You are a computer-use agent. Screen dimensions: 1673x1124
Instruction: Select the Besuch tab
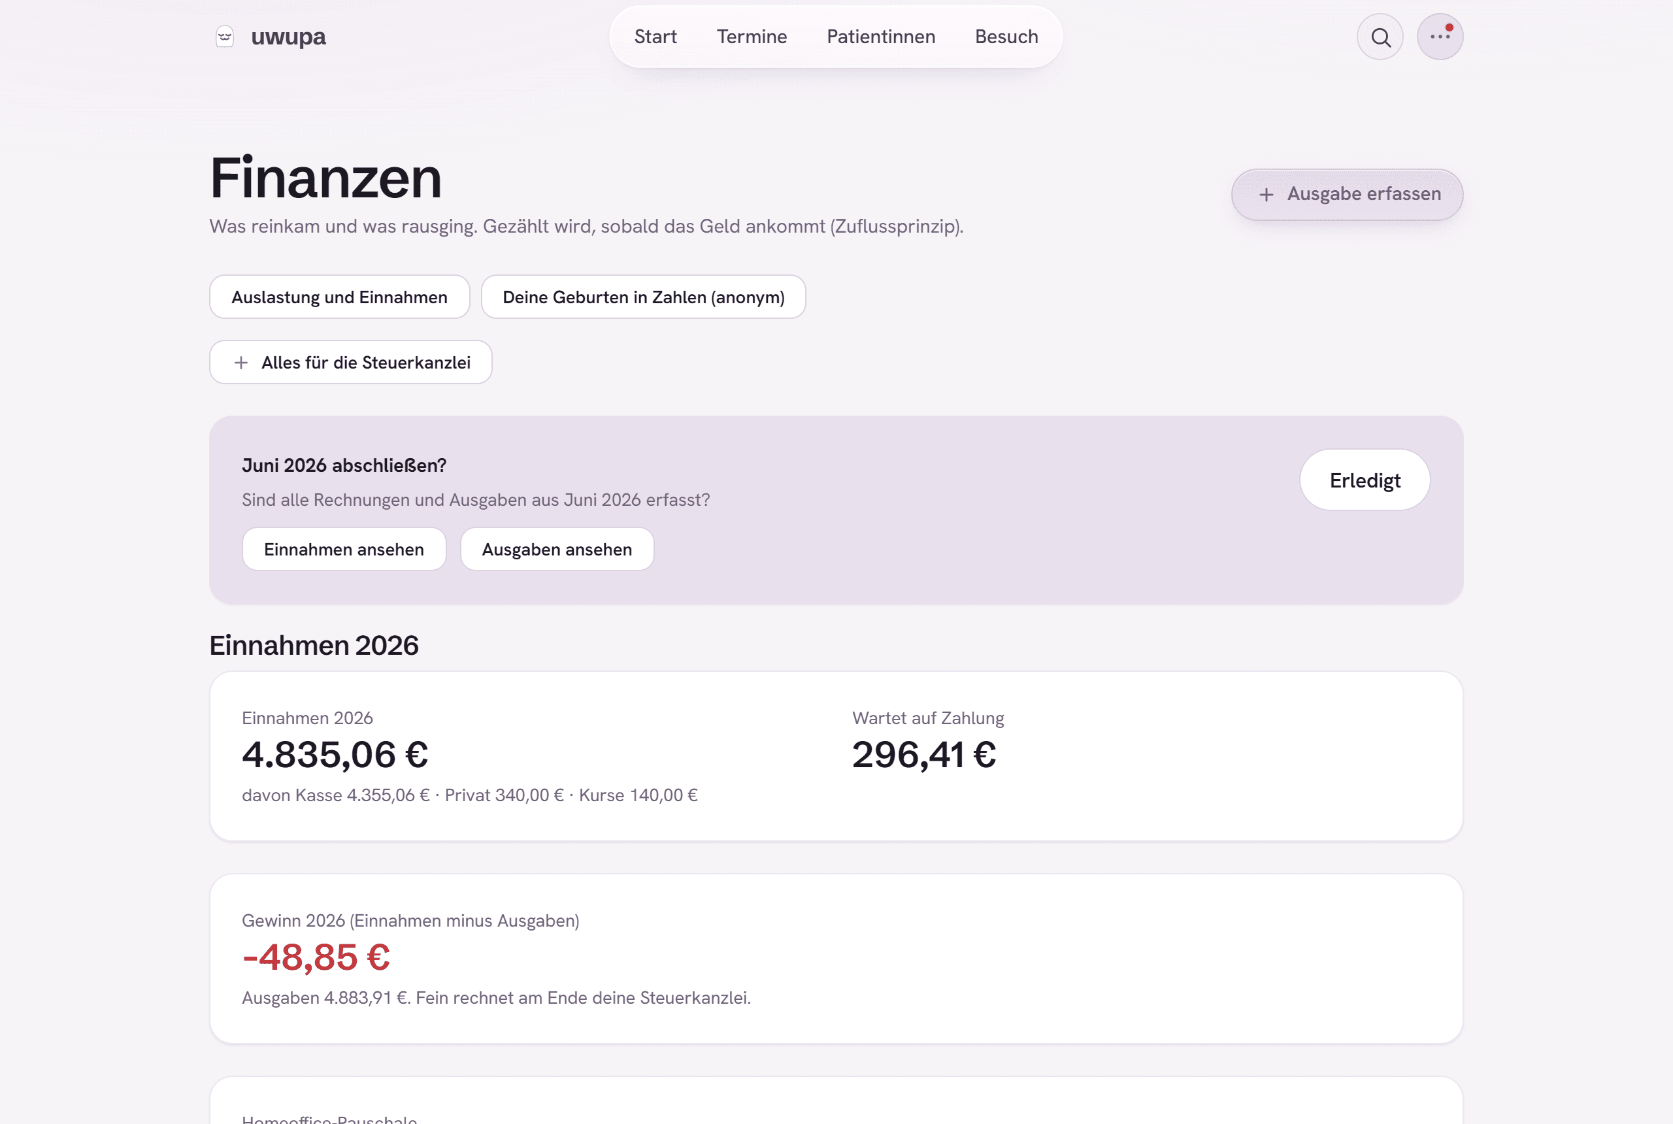tap(1006, 37)
